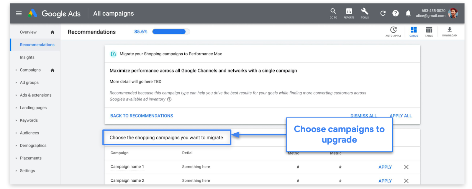The width and height of the screenshot is (472, 189).
Task: Click the account profile avatar
Action: pos(453,13)
